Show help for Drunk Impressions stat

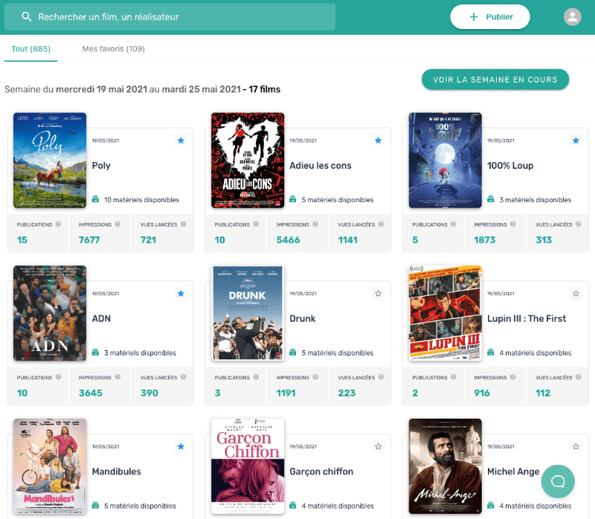315,377
